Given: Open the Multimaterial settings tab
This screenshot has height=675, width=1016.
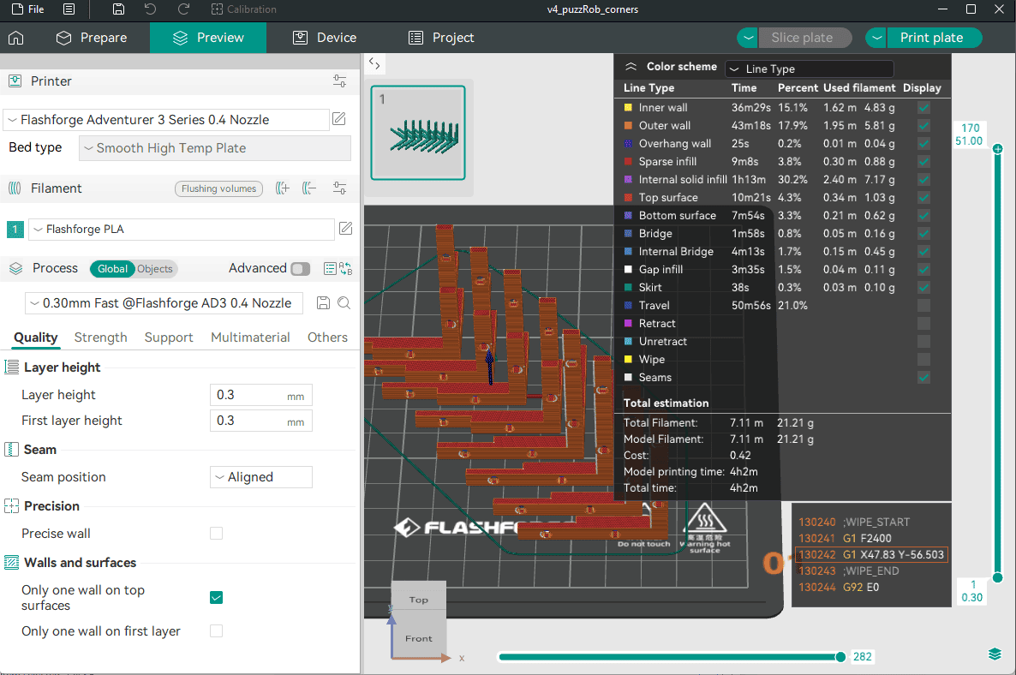Looking at the screenshot, I should [x=250, y=337].
